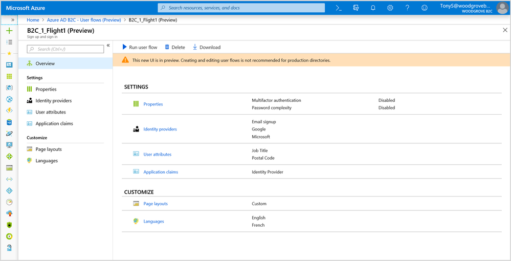Click the 'Email signup' identity provider text
Screen dimensions: 511x261
[263, 122]
